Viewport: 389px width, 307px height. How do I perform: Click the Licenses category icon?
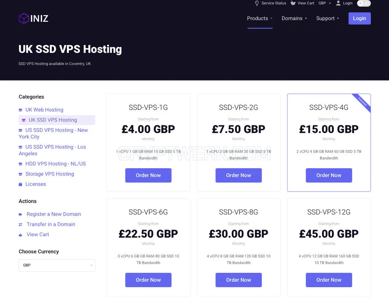[x=20, y=184]
